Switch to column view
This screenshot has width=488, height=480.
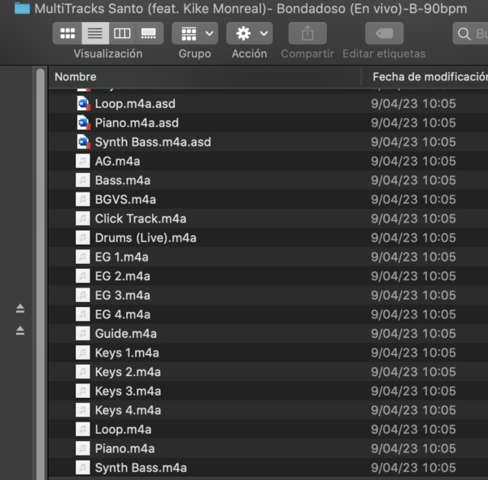click(122, 33)
